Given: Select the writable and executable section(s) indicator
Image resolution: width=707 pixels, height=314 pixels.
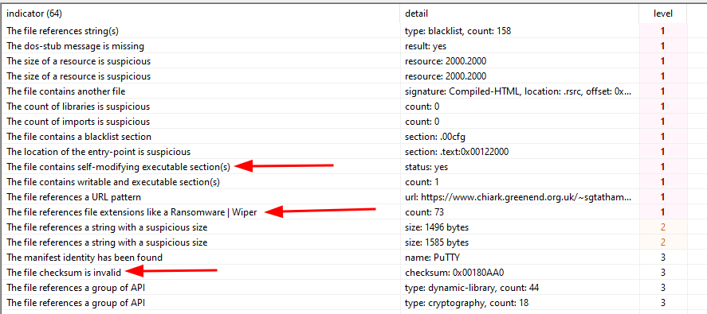Looking at the screenshot, I should pyautogui.click(x=112, y=182).
